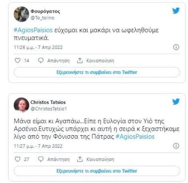Visit the @To_tolino handle
This screenshot has height=183, width=188.
42,18
